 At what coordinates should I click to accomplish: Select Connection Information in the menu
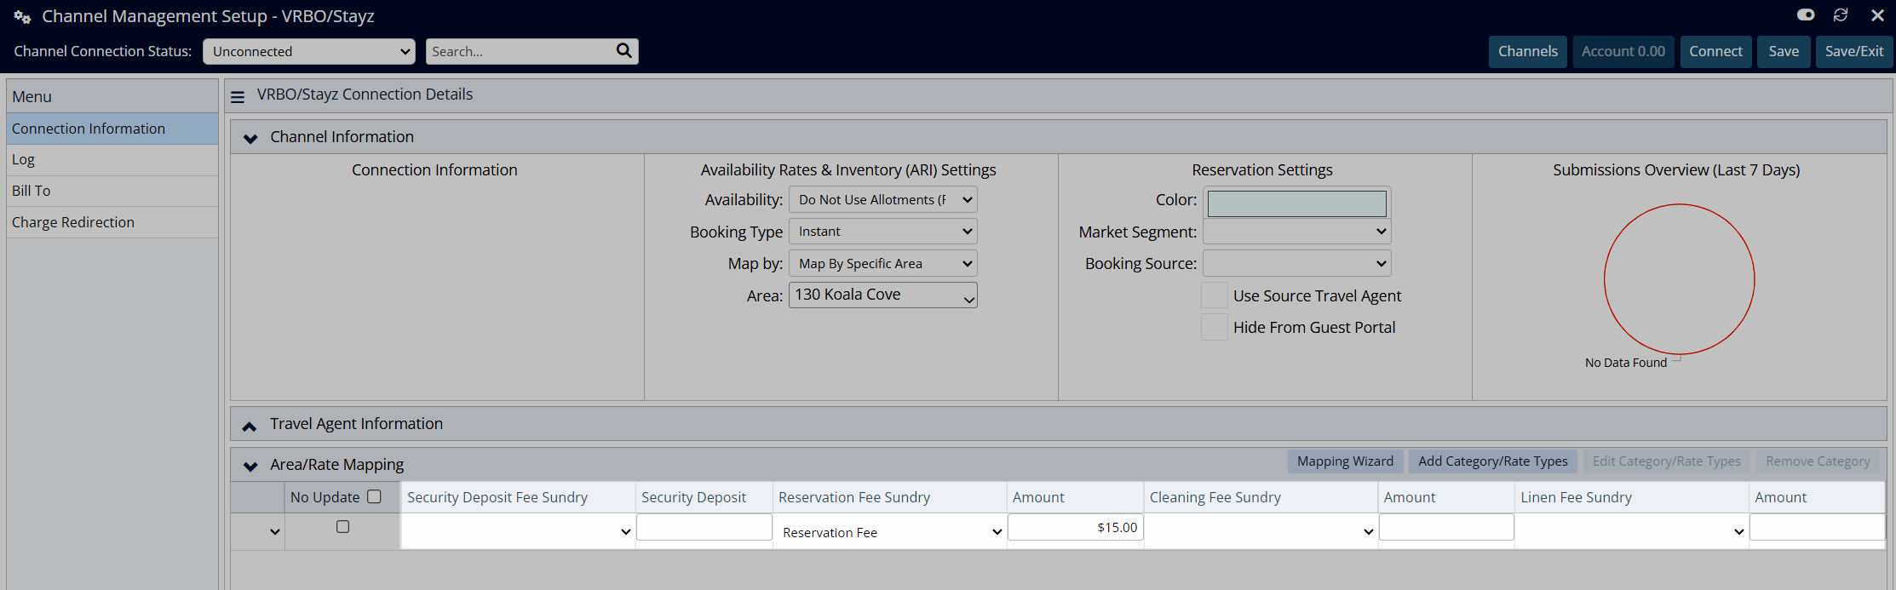tap(112, 129)
